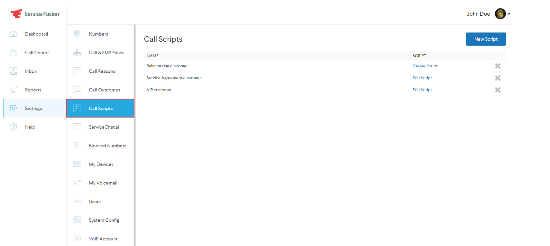Click the John Doe username
Image resolution: width=550 pixels, height=246 pixels.
(478, 14)
